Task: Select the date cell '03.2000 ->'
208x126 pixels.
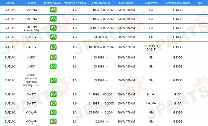Action: (x=101, y=37)
